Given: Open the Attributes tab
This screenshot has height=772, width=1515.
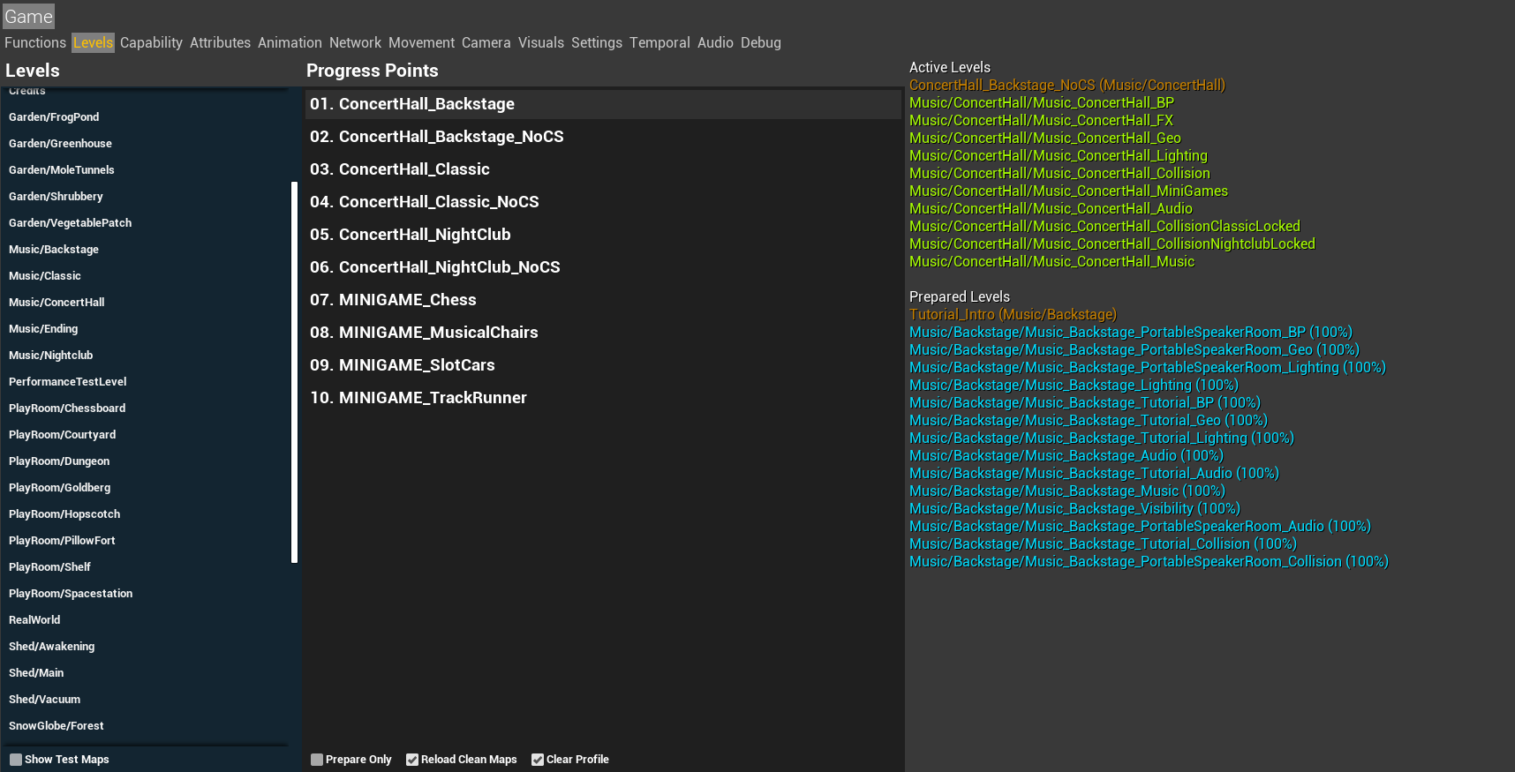Looking at the screenshot, I should (220, 42).
